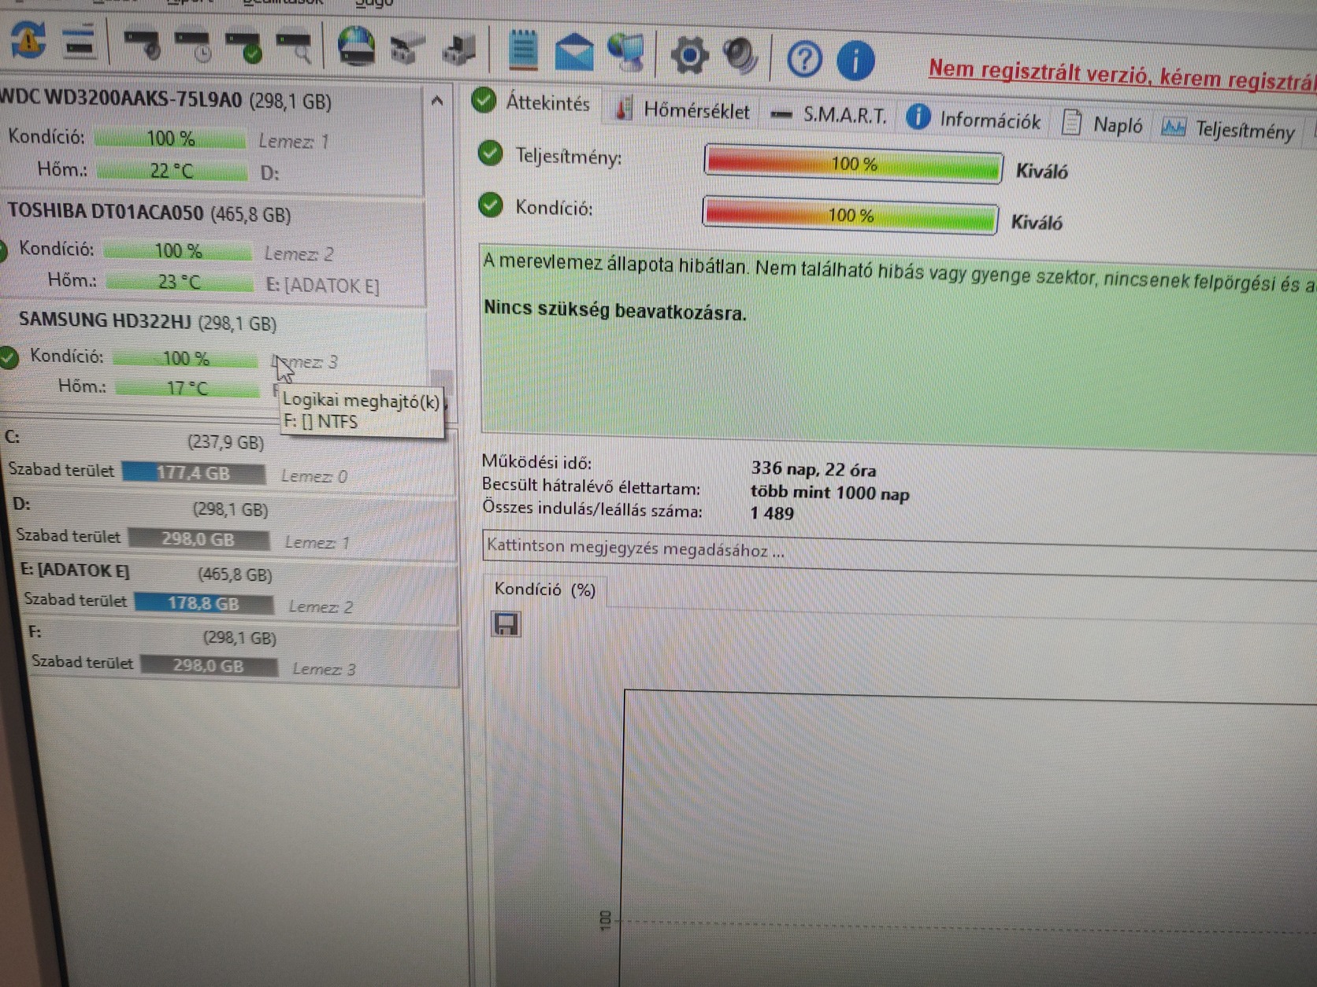Click the blue info circle toolbar icon

pos(855,61)
